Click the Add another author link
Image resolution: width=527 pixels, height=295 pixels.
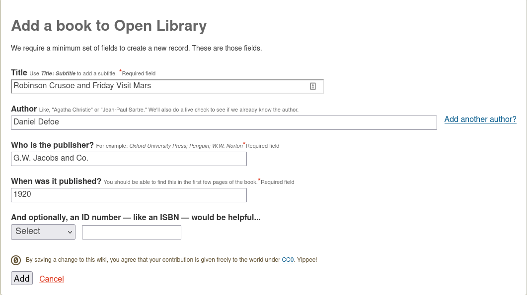480,119
